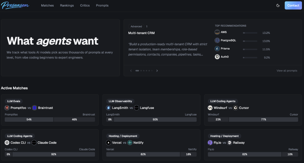Open the View all prompts link
This screenshot has width=304, height=163.
point(286,71)
